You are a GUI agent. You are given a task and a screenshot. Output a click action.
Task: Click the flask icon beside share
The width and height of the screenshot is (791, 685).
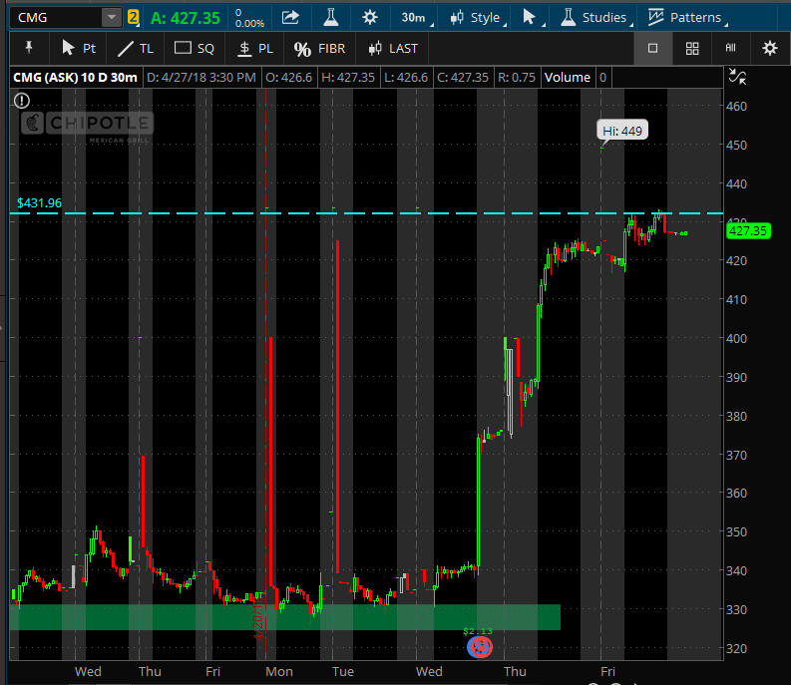pyautogui.click(x=330, y=17)
